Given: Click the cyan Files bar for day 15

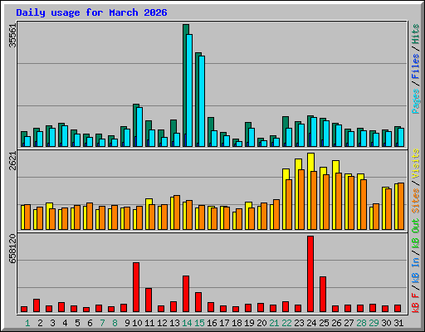Looking at the screenshot, I should pos(202,101).
